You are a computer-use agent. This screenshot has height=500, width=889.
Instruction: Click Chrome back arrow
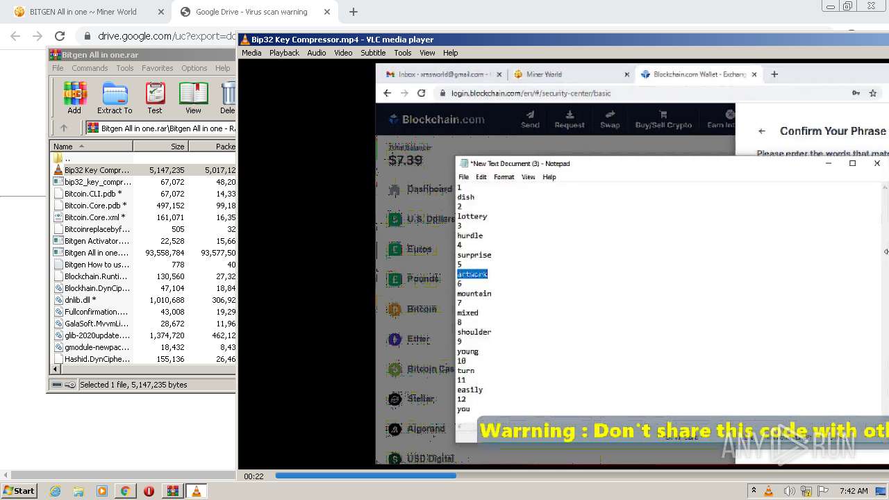point(15,36)
